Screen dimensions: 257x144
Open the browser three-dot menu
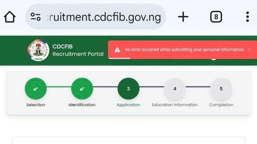click(x=248, y=17)
